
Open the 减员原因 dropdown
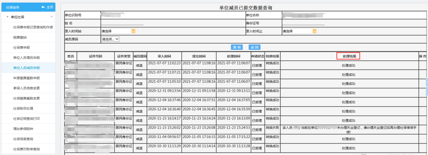click(x=110, y=39)
